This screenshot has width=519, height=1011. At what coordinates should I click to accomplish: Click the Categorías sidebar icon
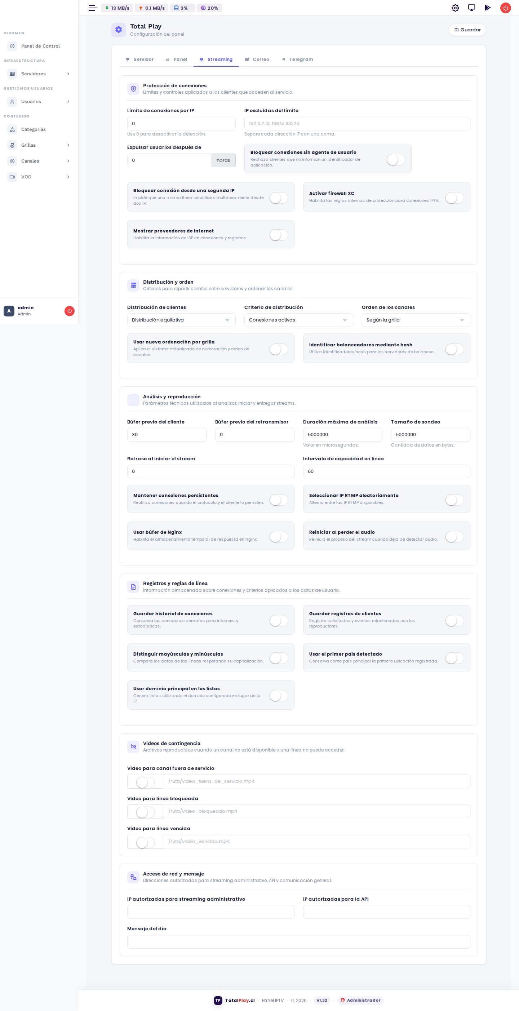(x=12, y=129)
